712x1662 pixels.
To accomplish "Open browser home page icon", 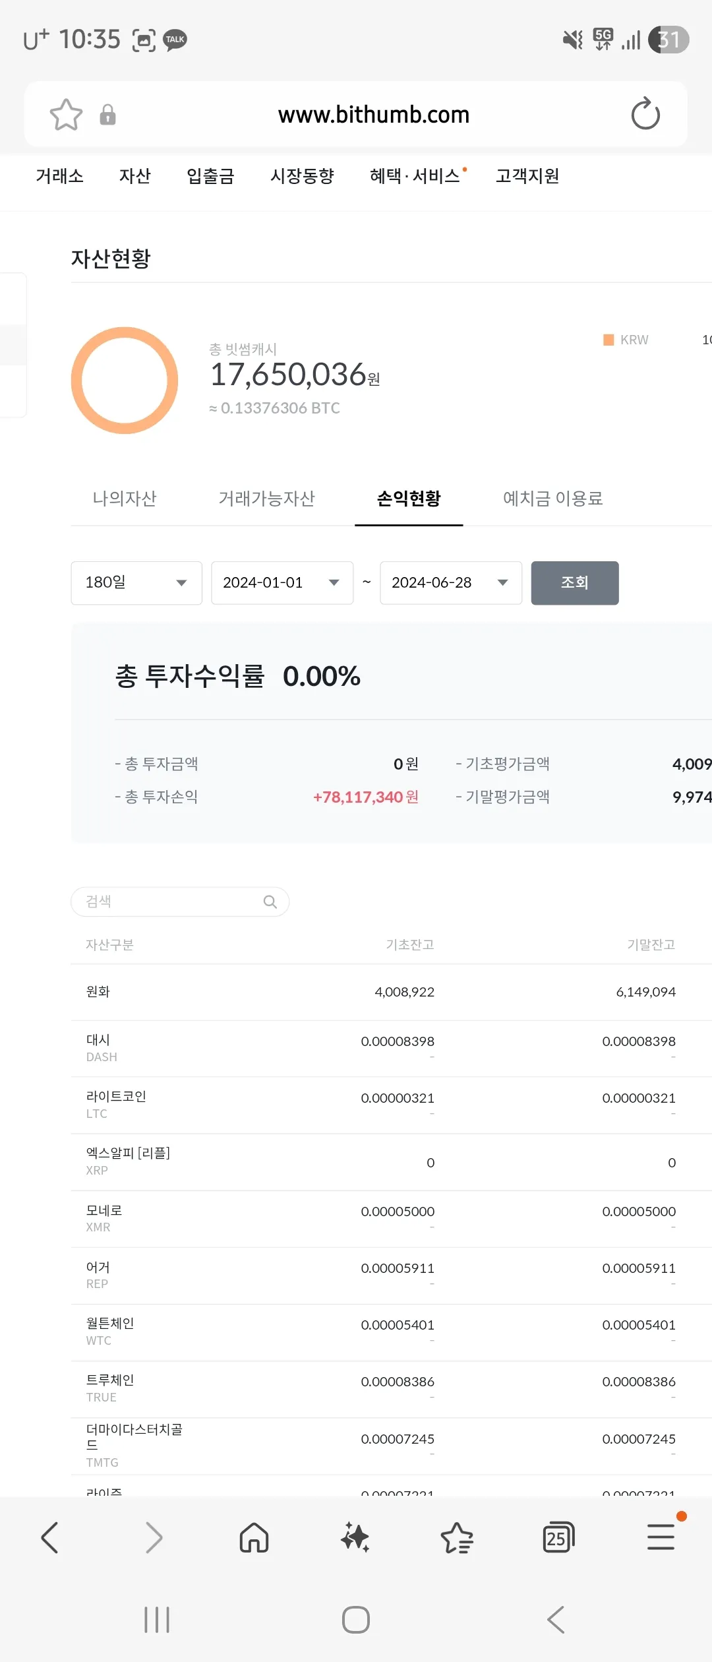I will pos(254,1538).
